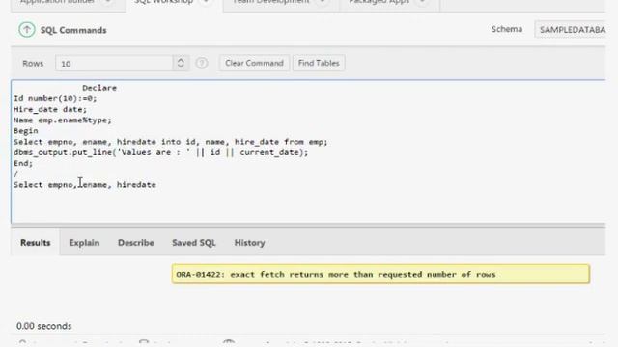Click the ORA-01422 error message
Screen dimensions: 618x347
380,274
